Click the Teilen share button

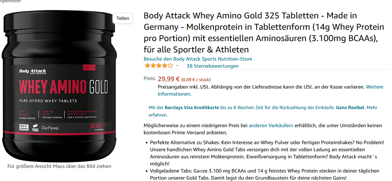point(123,18)
